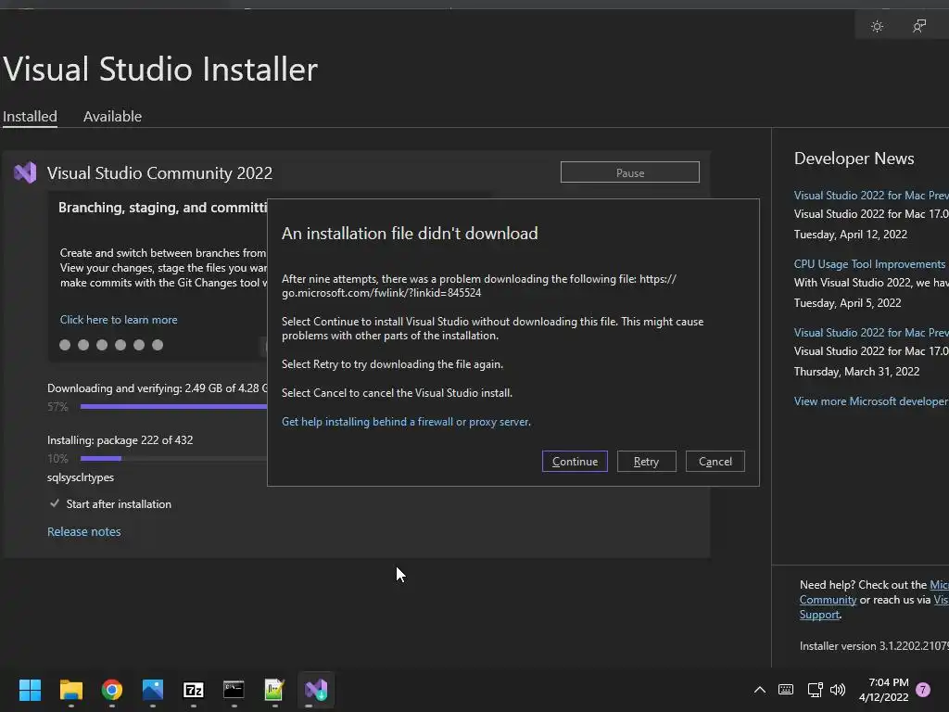Switch to the Available tab
Viewport: 949px width, 712px height.
tap(112, 116)
